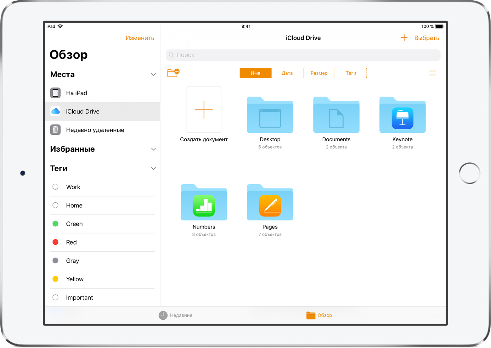Select the Gray tag dot
The width and height of the screenshot is (491, 348).
[55, 261]
